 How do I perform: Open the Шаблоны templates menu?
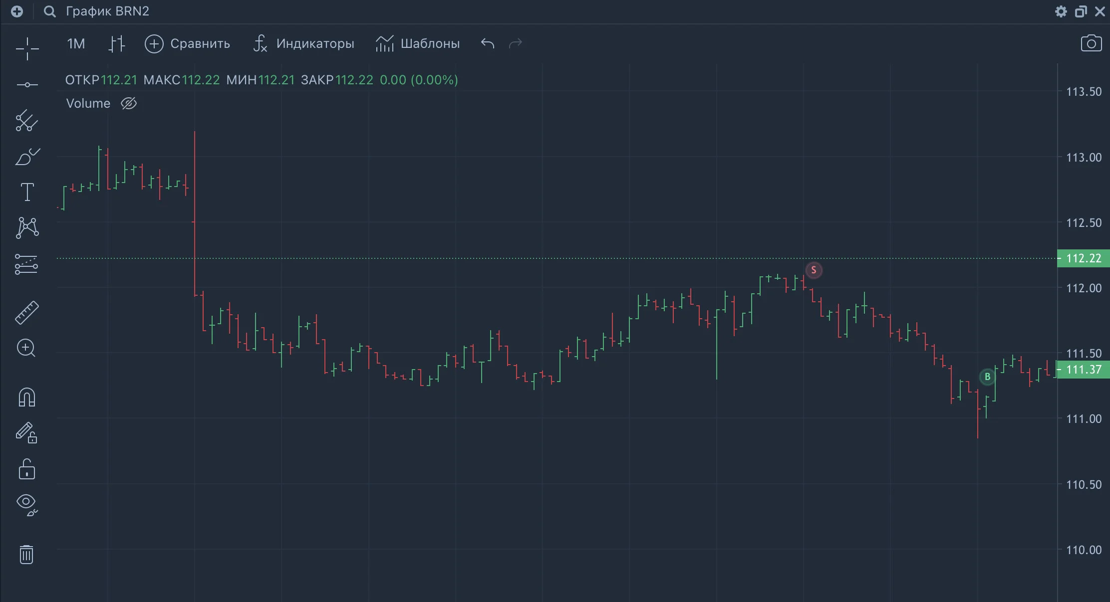click(418, 44)
